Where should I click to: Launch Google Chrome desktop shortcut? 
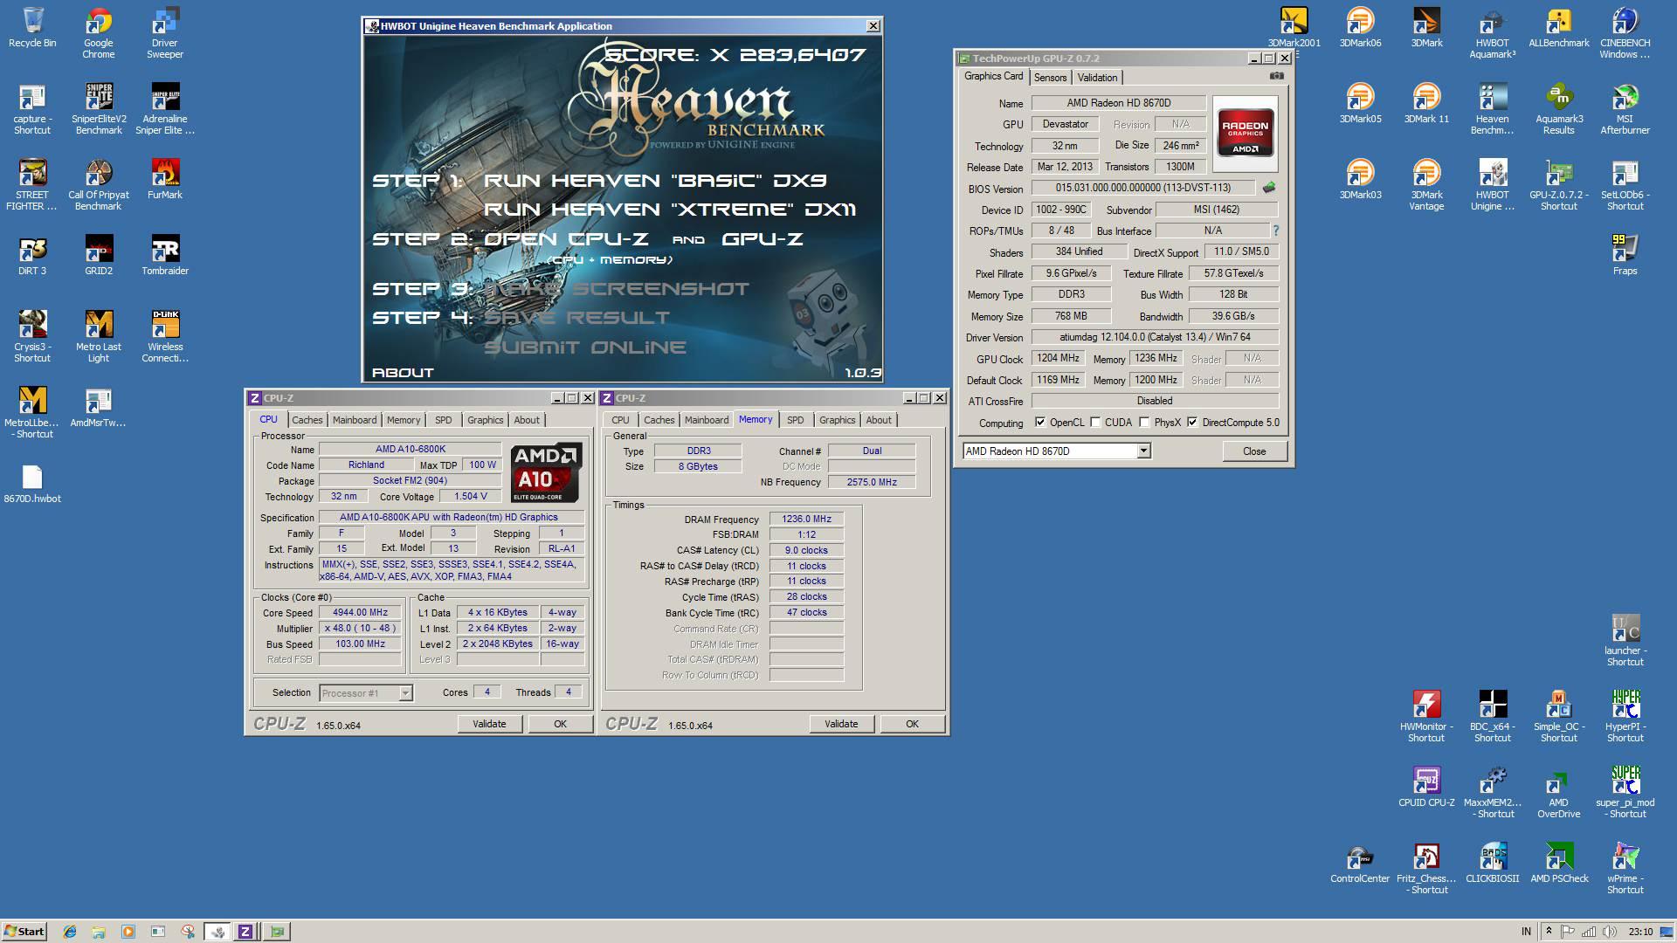pos(99,33)
